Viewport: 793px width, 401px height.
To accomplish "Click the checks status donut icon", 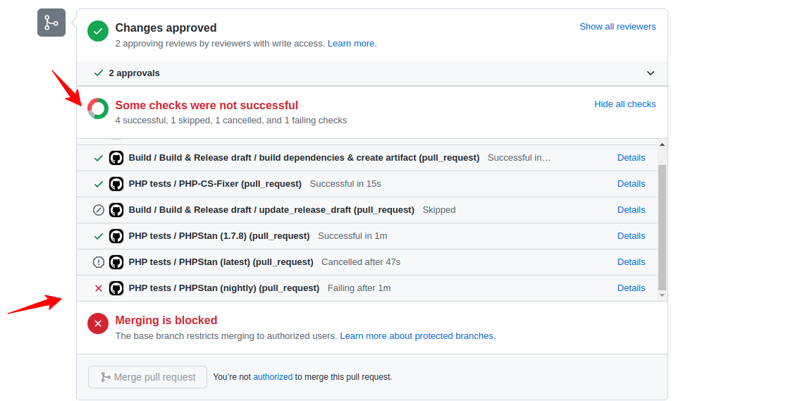I will coord(97,109).
